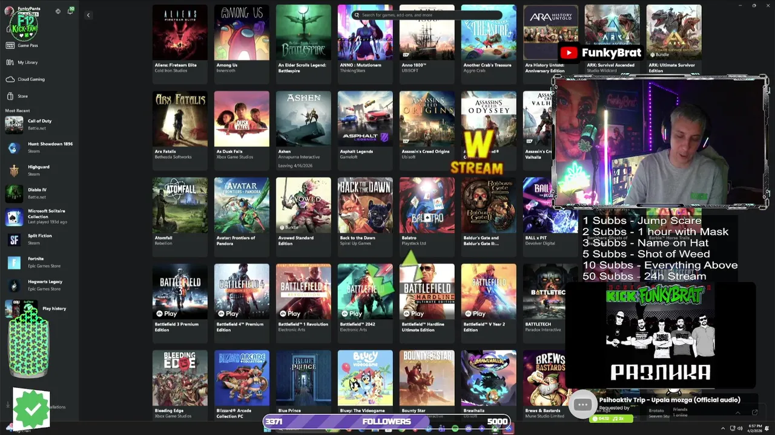Pop out the Friends panel
The width and height of the screenshot is (775, 435).
[x=755, y=413]
